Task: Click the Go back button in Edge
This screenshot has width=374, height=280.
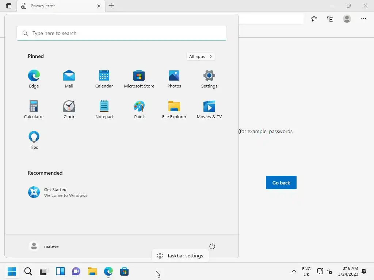Action: click(x=281, y=182)
